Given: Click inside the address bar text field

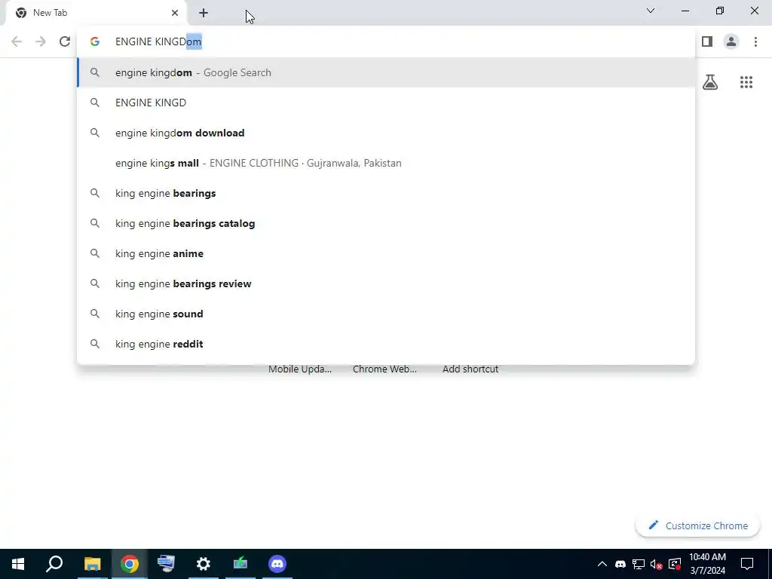Looking at the screenshot, I should 386,41.
